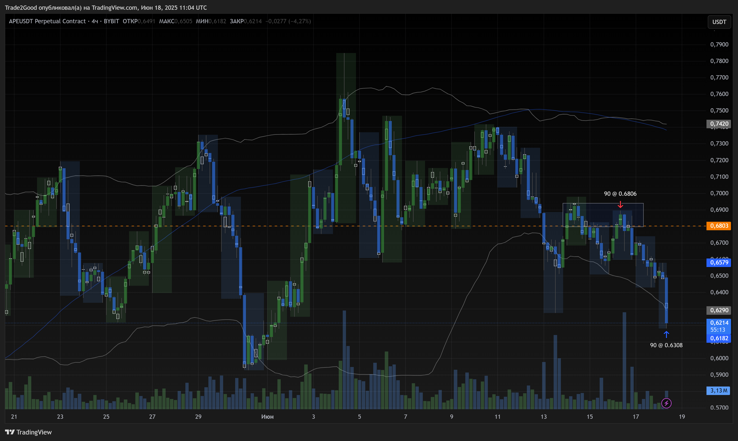
Task: Click the TradingView logo at bottom left
Action: [28, 432]
